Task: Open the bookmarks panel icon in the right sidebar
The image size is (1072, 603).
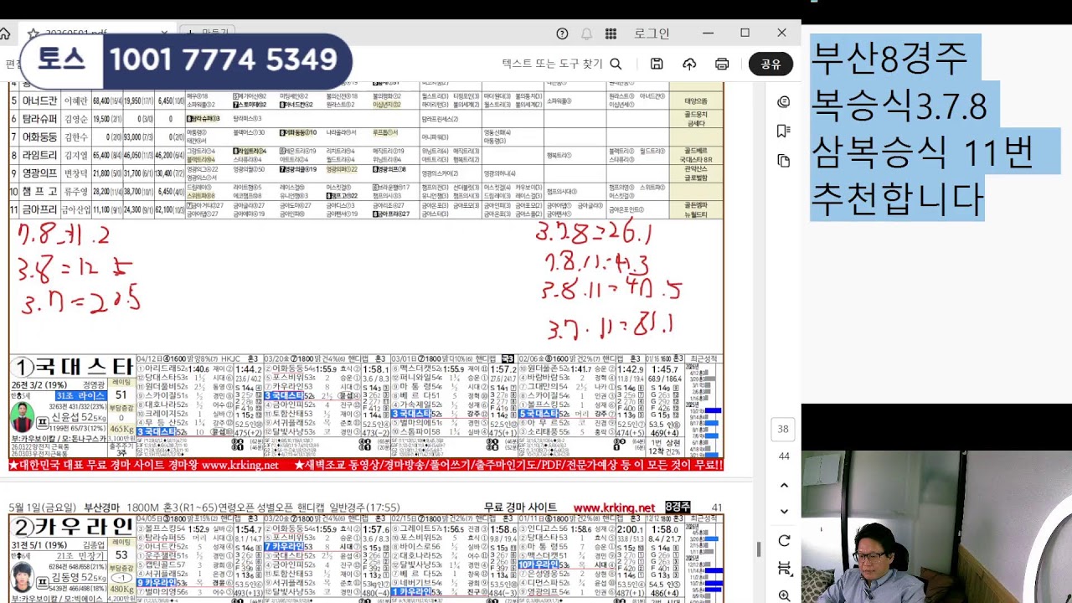Action: [x=784, y=131]
